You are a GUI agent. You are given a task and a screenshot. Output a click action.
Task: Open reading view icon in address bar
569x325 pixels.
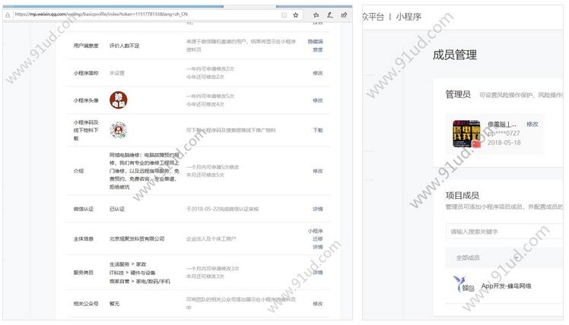(x=284, y=15)
